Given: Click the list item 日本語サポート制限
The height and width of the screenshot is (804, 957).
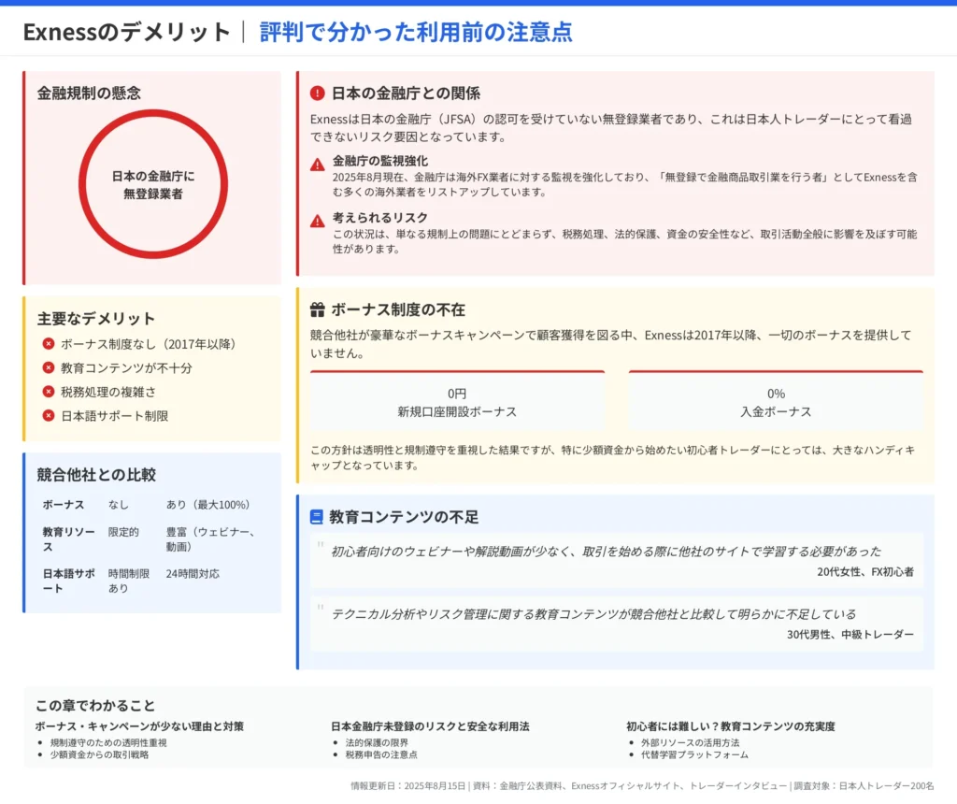Looking at the screenshot, I should (114, 416).
